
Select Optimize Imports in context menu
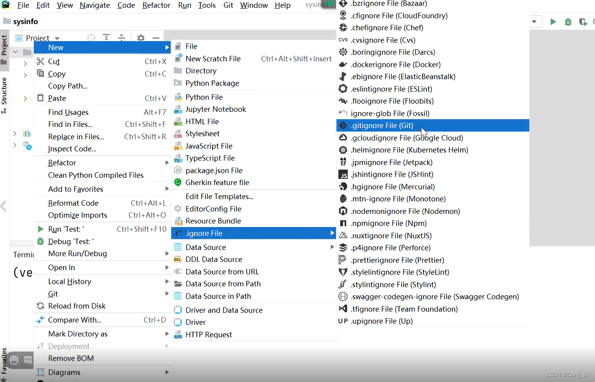(x=103, y=215)
